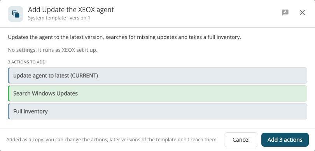Click green accent bar of Search Windows Updates
This screenshot has height=151, width=315.
pyautogui.click(x=9, y=93)
